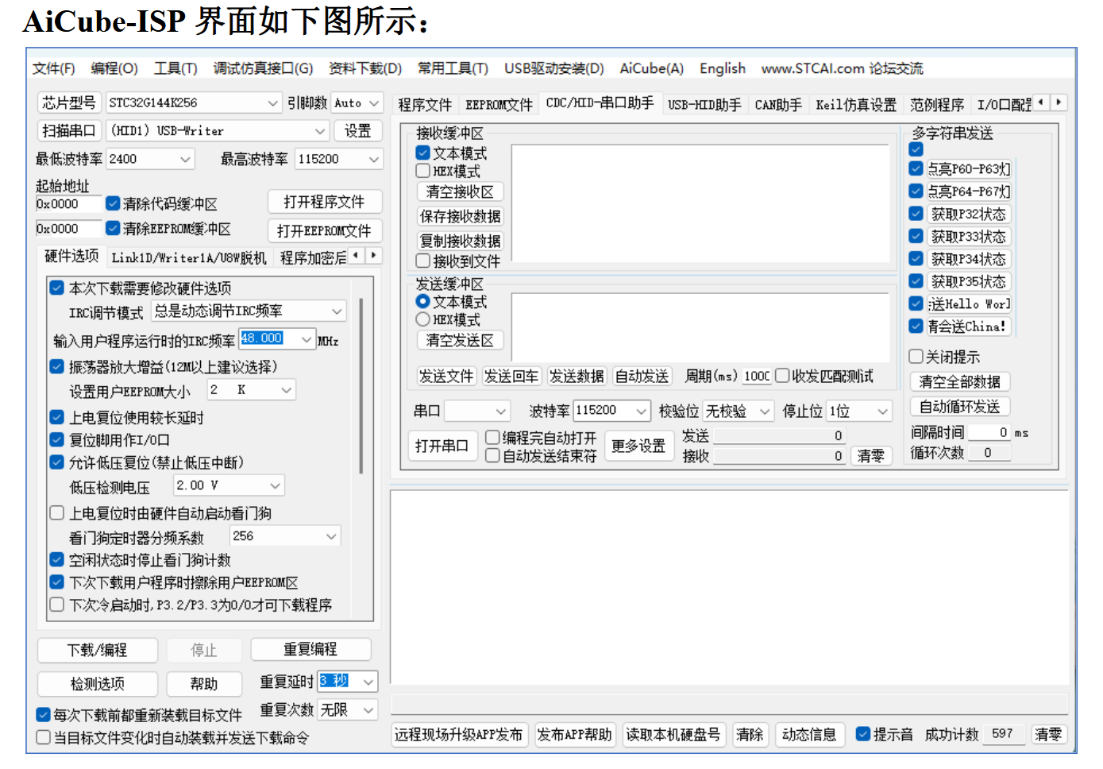Click the hardware options vertical scrollbar
This screenshot has width=1103, height=769.
[361, 387]
